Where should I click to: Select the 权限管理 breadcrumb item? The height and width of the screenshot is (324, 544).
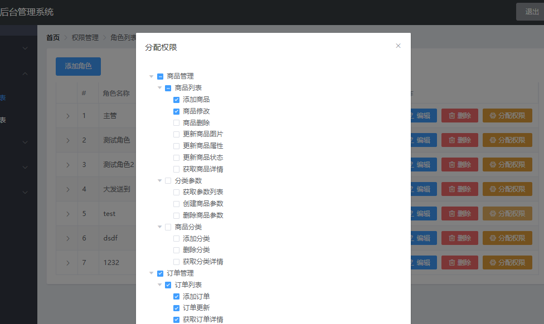(x=85, y=37)
